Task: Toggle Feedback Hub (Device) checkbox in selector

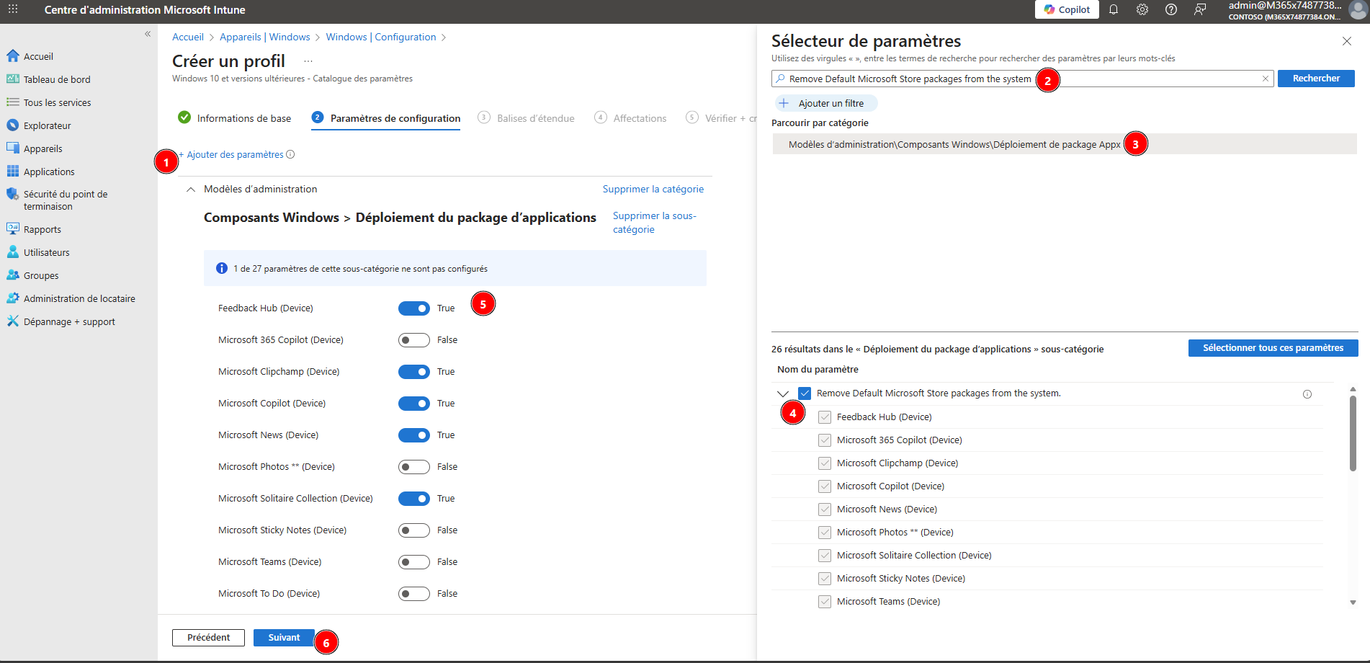Action: [825, 417]
